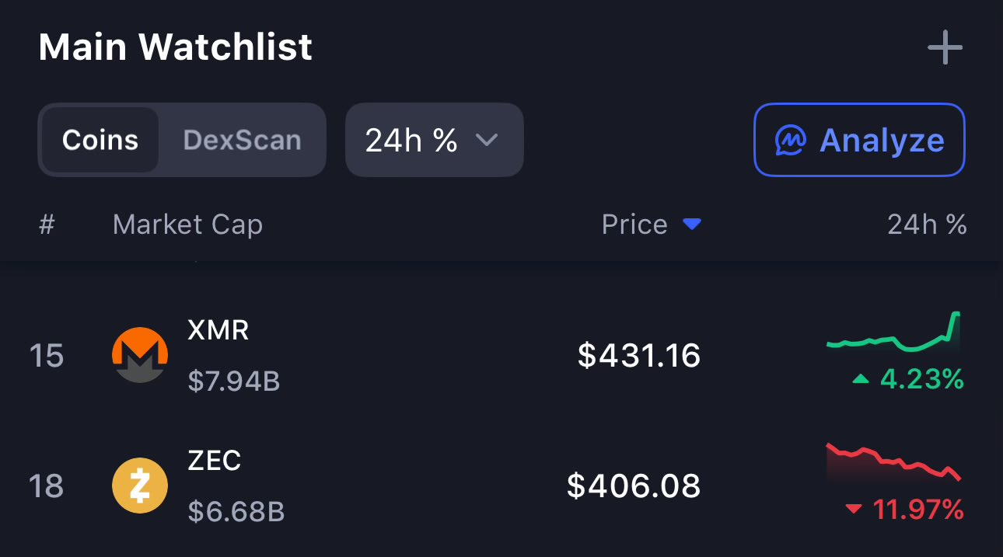Sort by the # rank column header
This screenshot has width=1003, height=557.
[x=47, y=225]
